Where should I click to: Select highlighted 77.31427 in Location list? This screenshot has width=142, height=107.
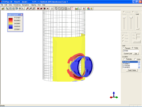click(x=130, y=62)
